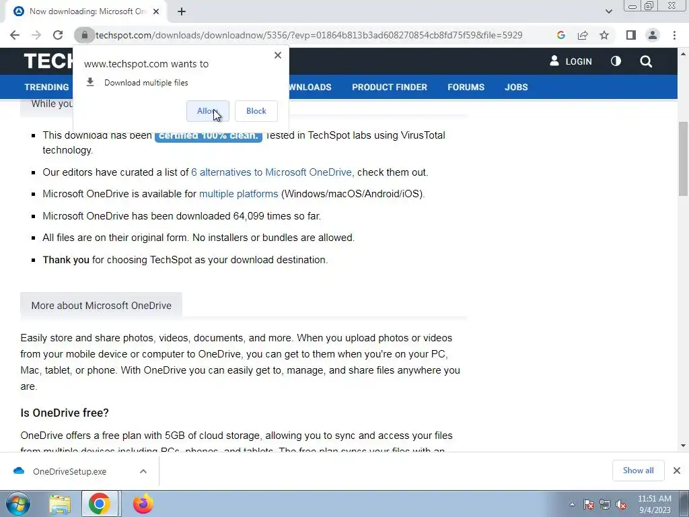Click the certified 100% clean badge
689x517 pixels.
tap(209, 136)
